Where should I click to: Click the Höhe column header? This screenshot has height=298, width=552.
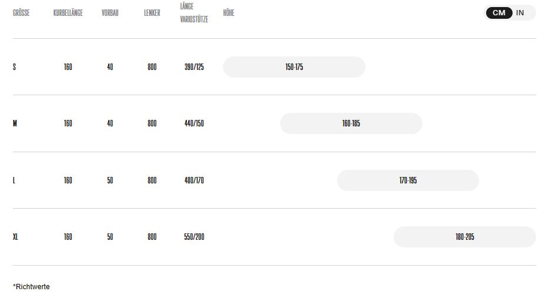pyautogui.click(x=229, y=13)
